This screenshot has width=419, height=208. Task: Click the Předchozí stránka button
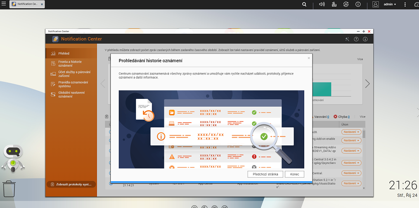(x=265, y=174)
